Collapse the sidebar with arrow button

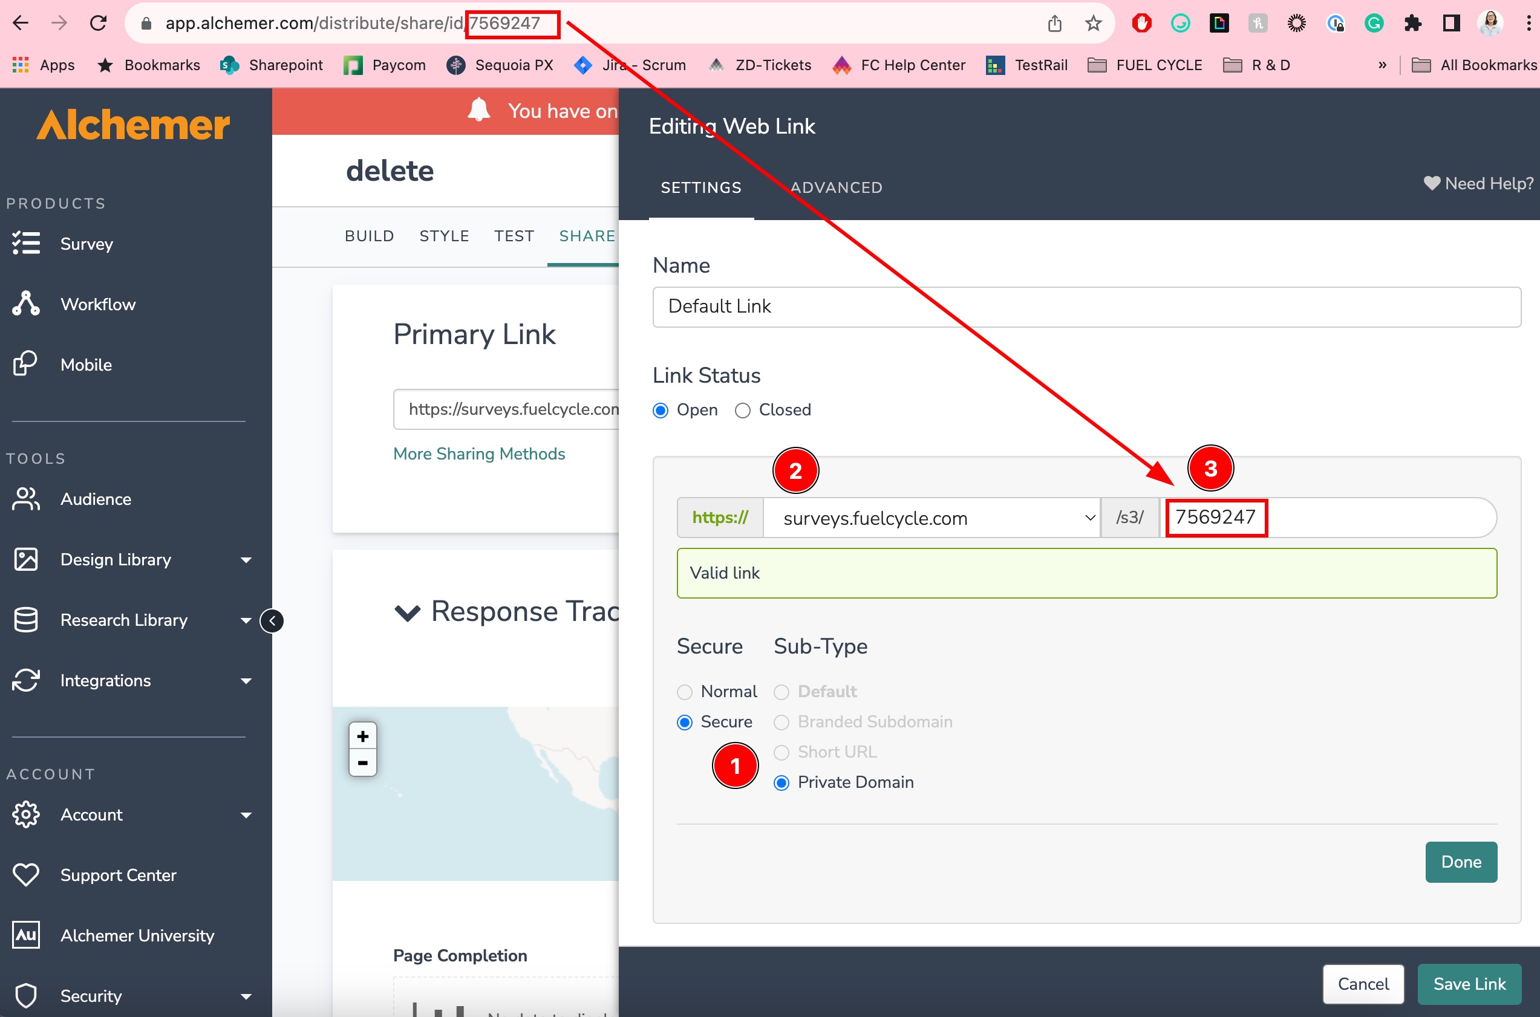(x=272, y=621)
